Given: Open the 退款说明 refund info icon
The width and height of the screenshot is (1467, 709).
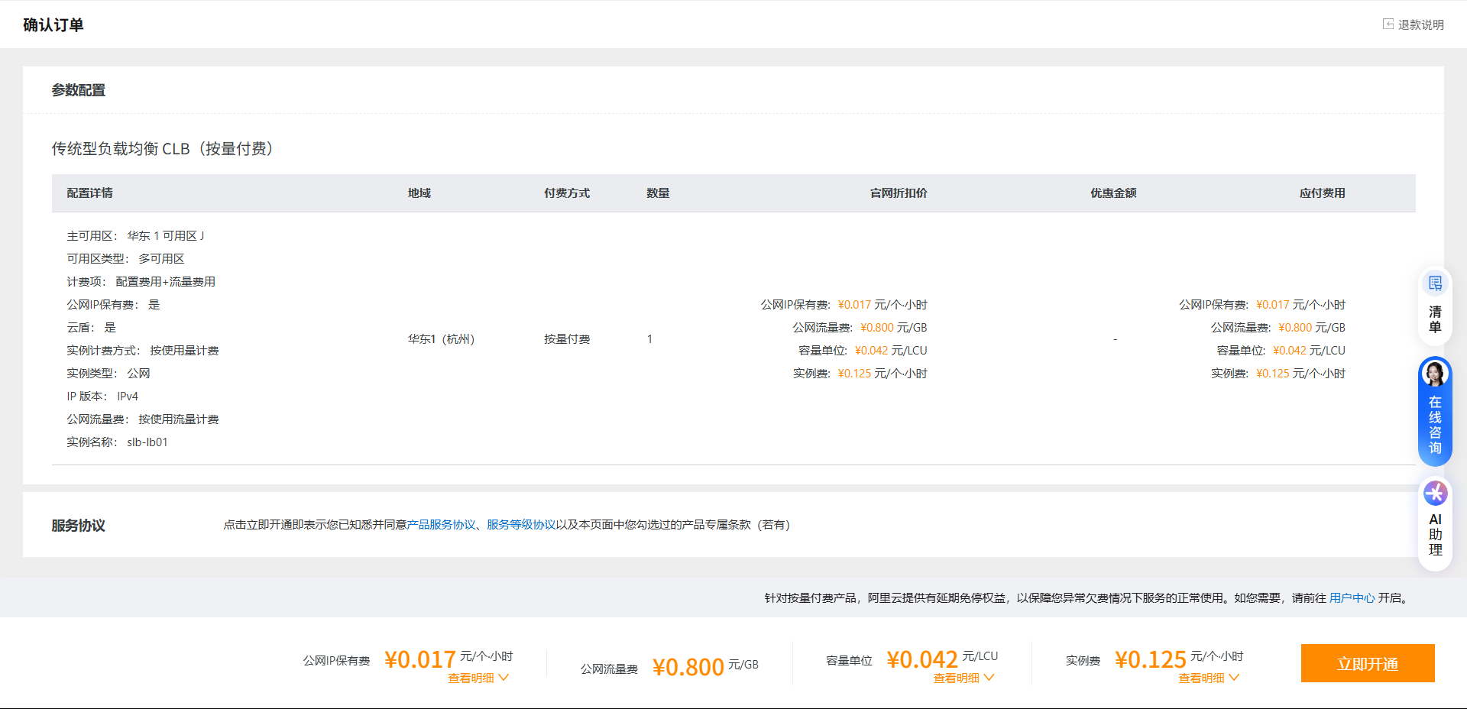Looking at the screenshot, I should 1388,24.
